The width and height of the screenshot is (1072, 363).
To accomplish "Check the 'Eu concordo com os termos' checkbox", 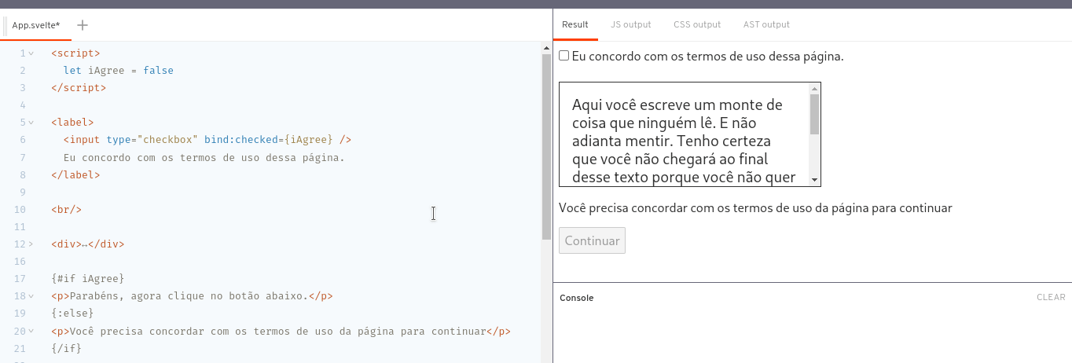I will pyautogui.click(x=564, y=56).
